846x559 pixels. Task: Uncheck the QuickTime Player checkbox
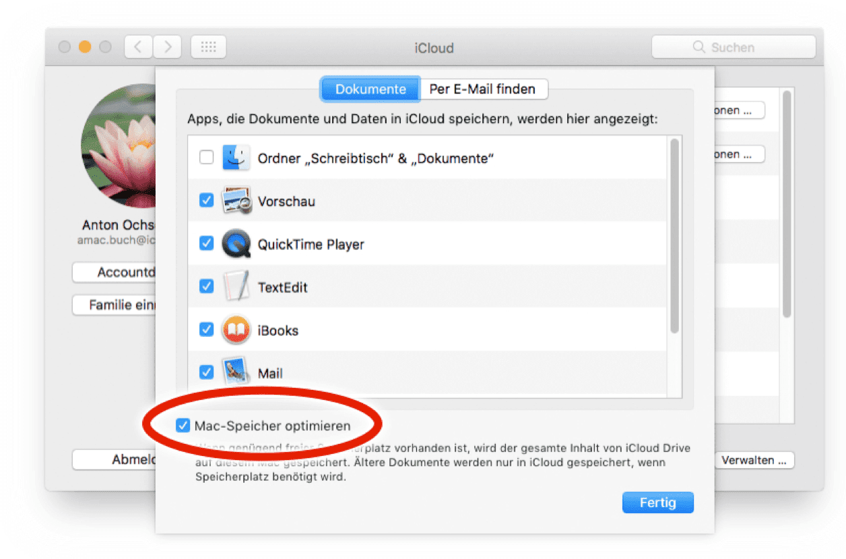click(207, 244)
